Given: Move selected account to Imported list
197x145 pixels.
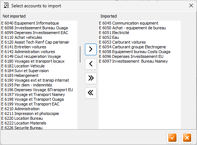Looking at the screenshot, I should 91,49.
